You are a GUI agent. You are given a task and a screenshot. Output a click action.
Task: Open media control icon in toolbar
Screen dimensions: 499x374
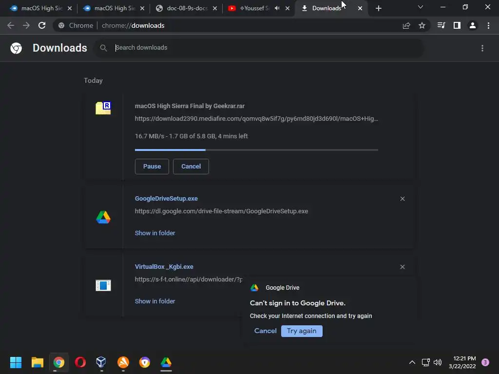tap(441, 25)
